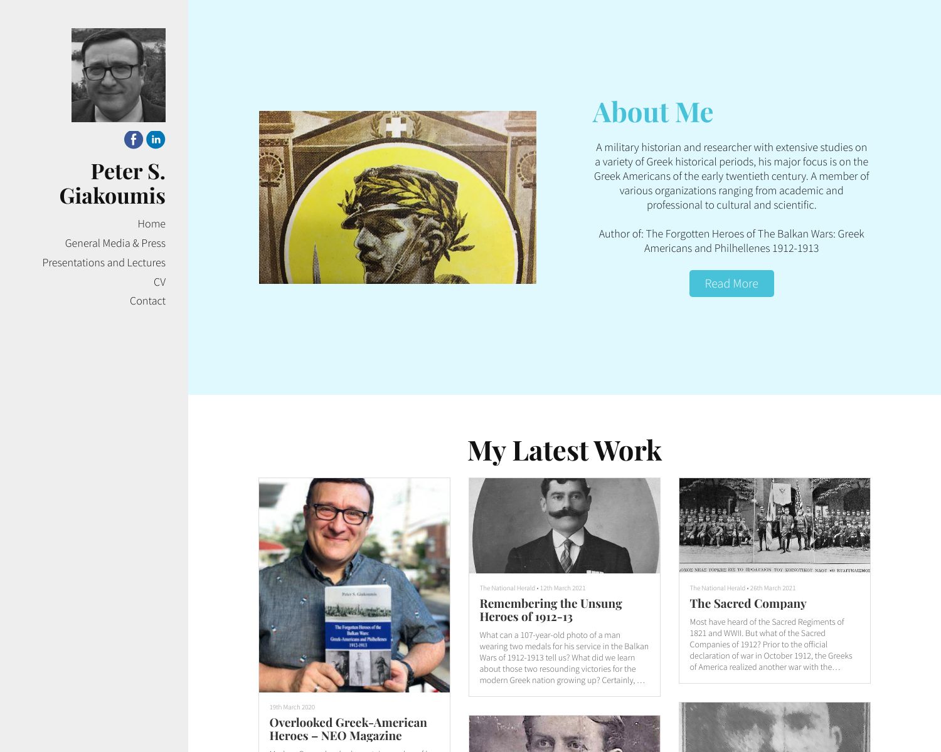
Task: Click the Greek soldier illustration image
Action: click(x=398, y=197)
